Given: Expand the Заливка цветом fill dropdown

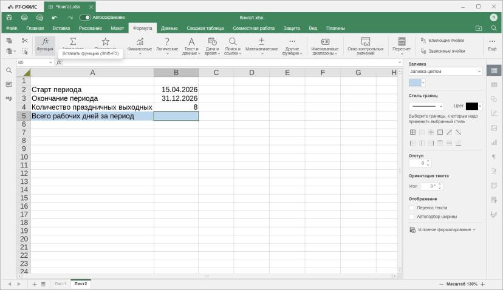Looking at the screenshot, I should tap(445, 72).
